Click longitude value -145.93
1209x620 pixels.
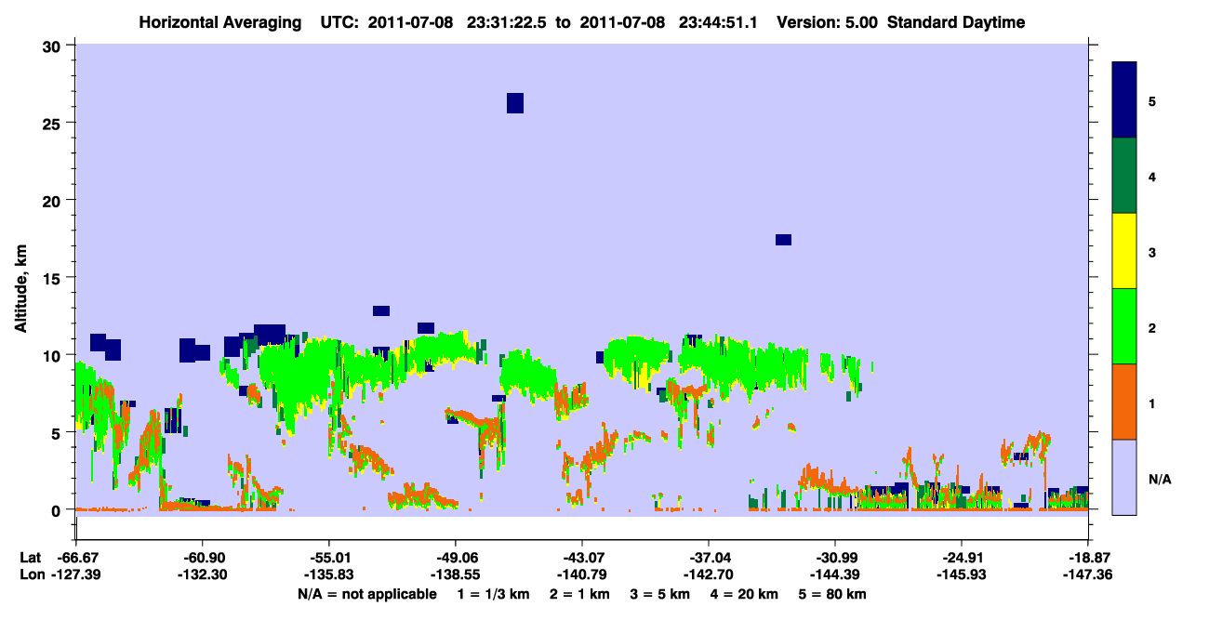click(962, 575)
